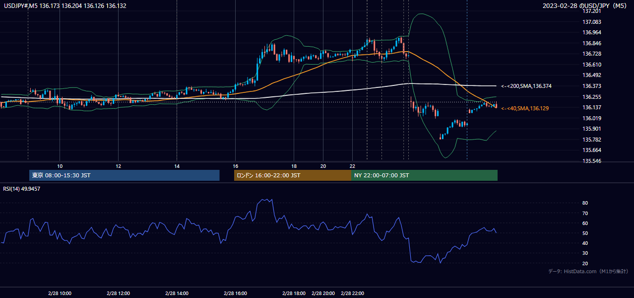The width and height of the screenshot is (634, 298).
Task: Click price axis value 137.201
Action: [x=592, y=11]
